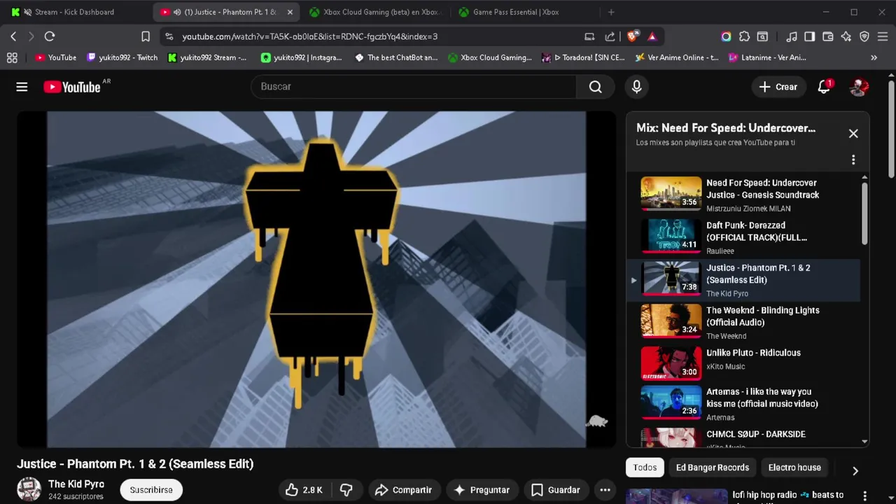The image size is (896, 504).
Task: Open the yukito992 - Twitch bookmark
Action: click(x=122, y=57)
